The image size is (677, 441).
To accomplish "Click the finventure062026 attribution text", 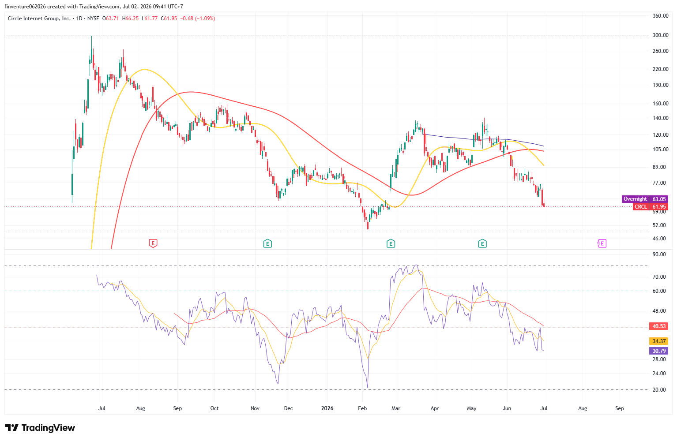I will coord(25,7).
